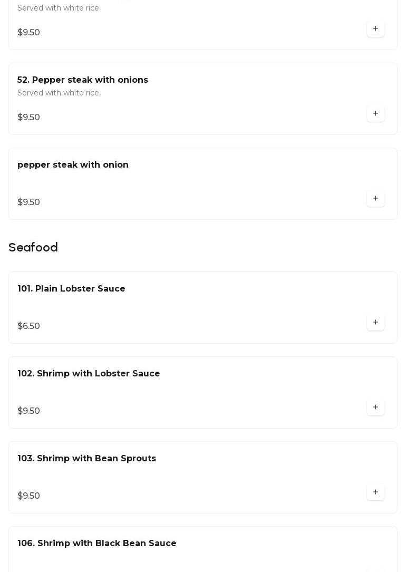Viewport: 406px width, 572px height.
Task: Click the Seafood section heading
Action: coord(33,248)
